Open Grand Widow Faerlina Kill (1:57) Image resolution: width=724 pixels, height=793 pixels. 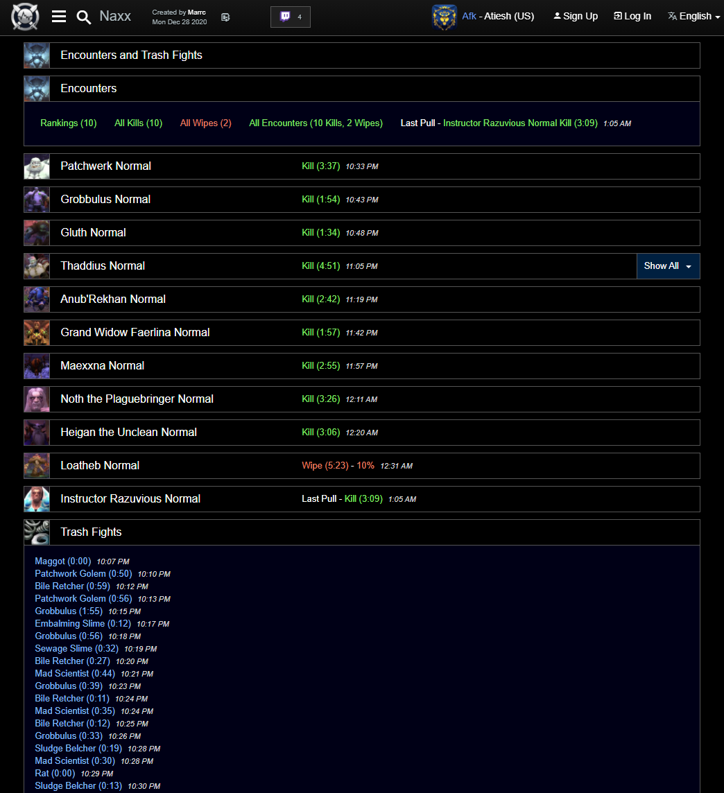click(x=321, y=332)
